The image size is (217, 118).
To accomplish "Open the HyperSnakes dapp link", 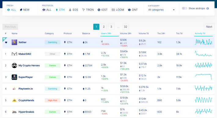I will tap(26, 112).
